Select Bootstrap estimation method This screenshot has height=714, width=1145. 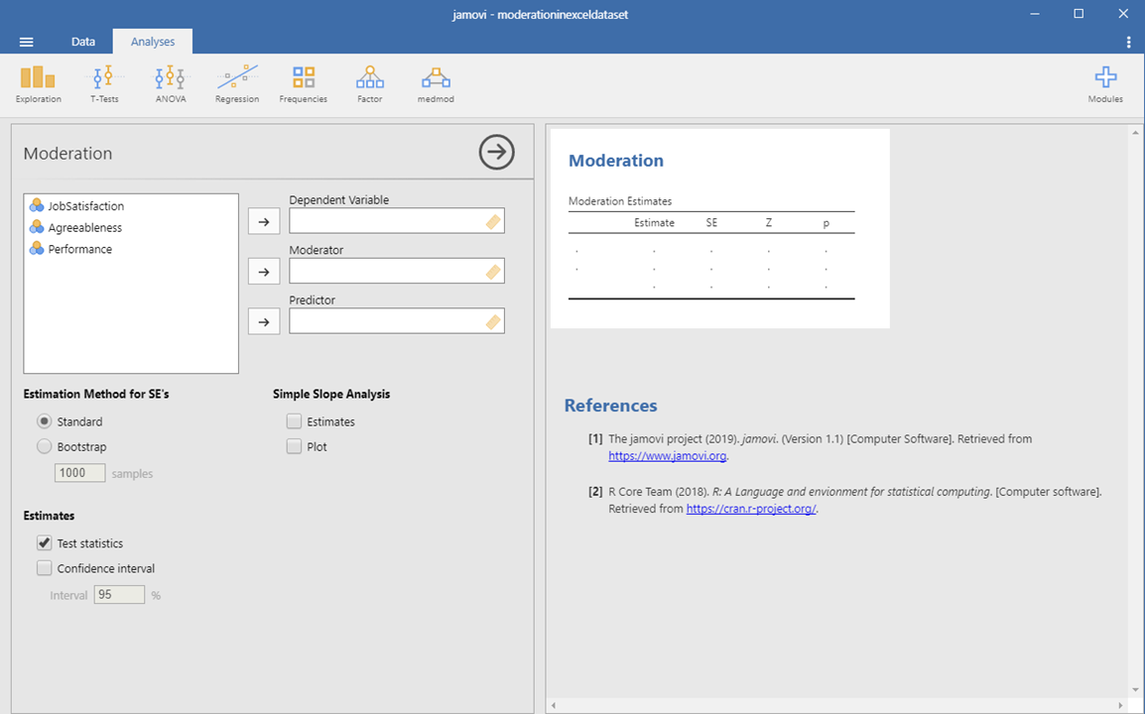tap(45, 447)
